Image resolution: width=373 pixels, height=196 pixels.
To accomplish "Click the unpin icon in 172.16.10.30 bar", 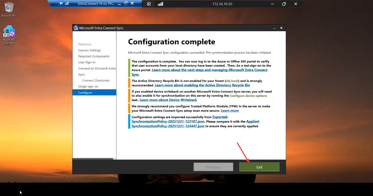I will pyautogui.click(x=149, y=4).
